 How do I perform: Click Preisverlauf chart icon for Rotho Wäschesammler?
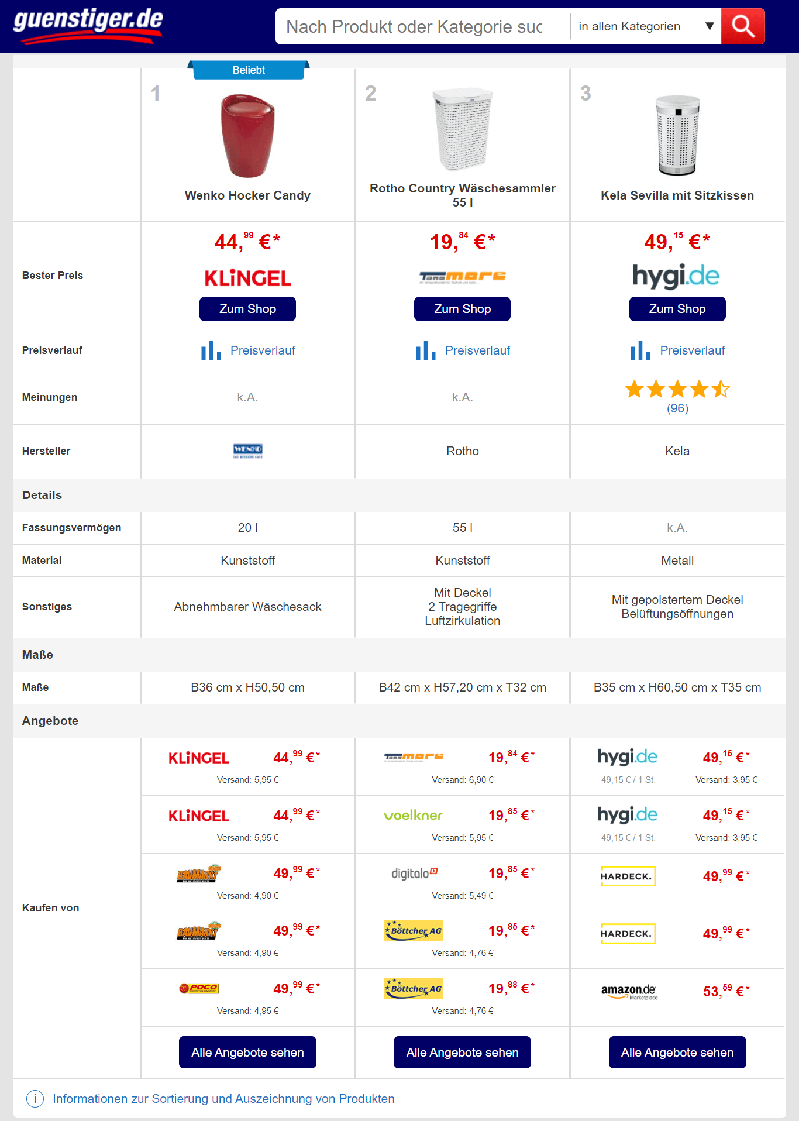coord(425,350)
